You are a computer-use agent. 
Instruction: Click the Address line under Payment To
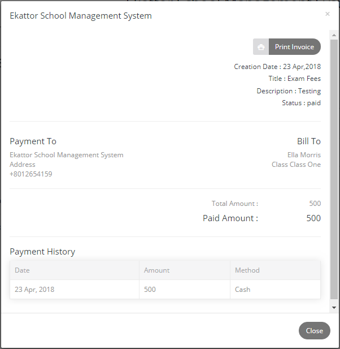(x=23, y=165)
